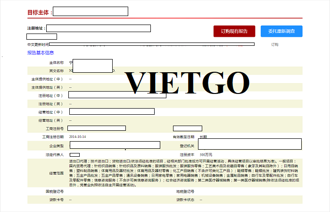Click the 工商注册日期 label
The image size is (330, 212).
point(53,137)
